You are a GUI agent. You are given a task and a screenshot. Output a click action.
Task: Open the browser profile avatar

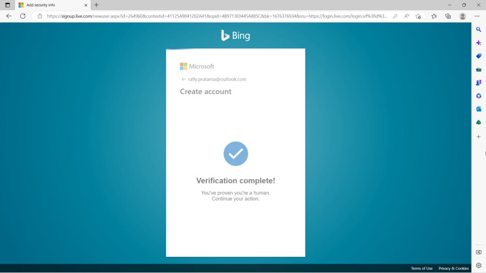463,16
